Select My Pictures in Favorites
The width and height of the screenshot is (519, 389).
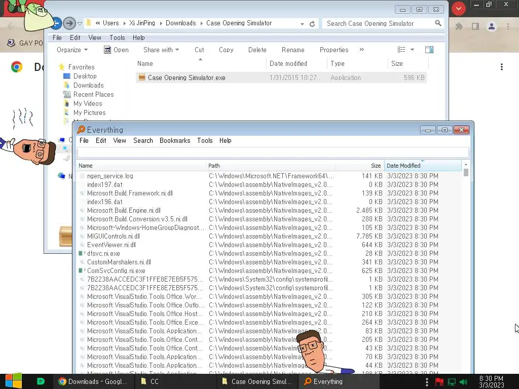click(89, 112)
